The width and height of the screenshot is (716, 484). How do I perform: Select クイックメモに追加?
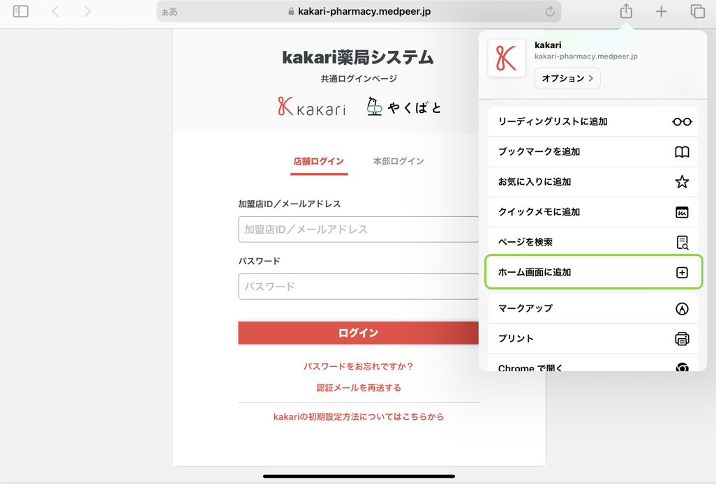point(592,212)
